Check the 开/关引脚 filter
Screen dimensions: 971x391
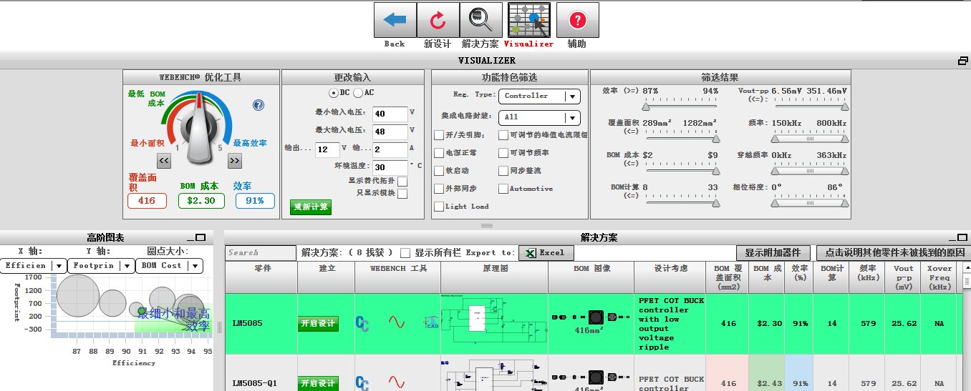tap(439, 134)
